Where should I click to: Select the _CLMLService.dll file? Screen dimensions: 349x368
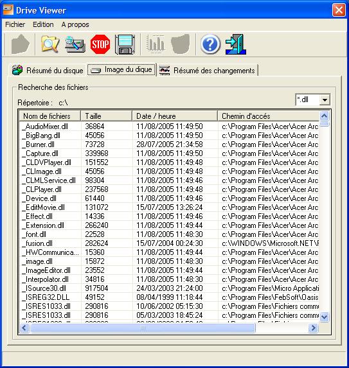(x=49, y=180)
